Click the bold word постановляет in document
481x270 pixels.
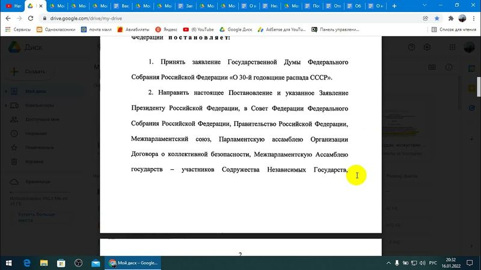click(199, 38)
